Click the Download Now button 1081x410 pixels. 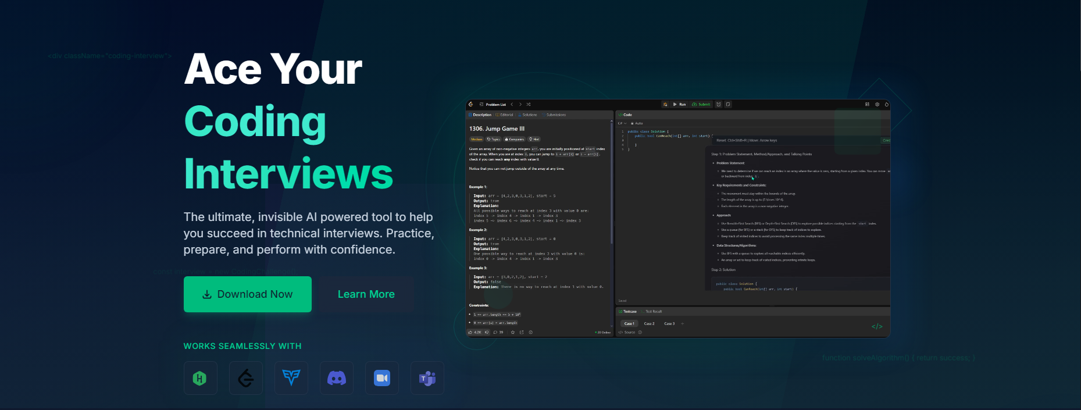coord(248,294)
